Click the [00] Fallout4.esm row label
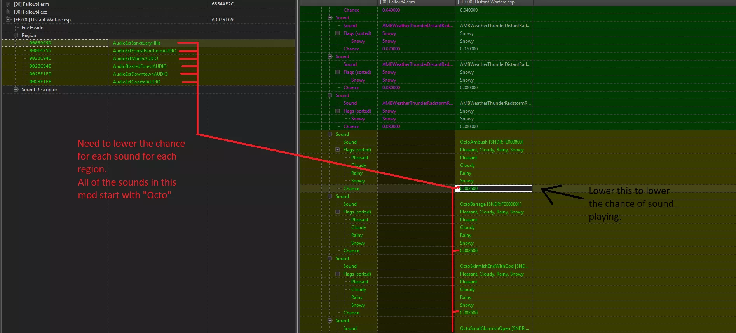Viewport: 736px width, 333px height. click(31, 4)
